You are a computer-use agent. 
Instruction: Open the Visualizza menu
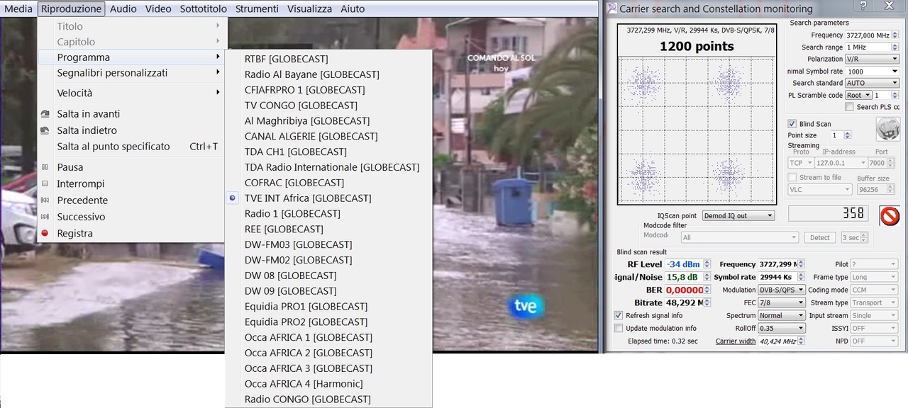click(x=309, y=8)
